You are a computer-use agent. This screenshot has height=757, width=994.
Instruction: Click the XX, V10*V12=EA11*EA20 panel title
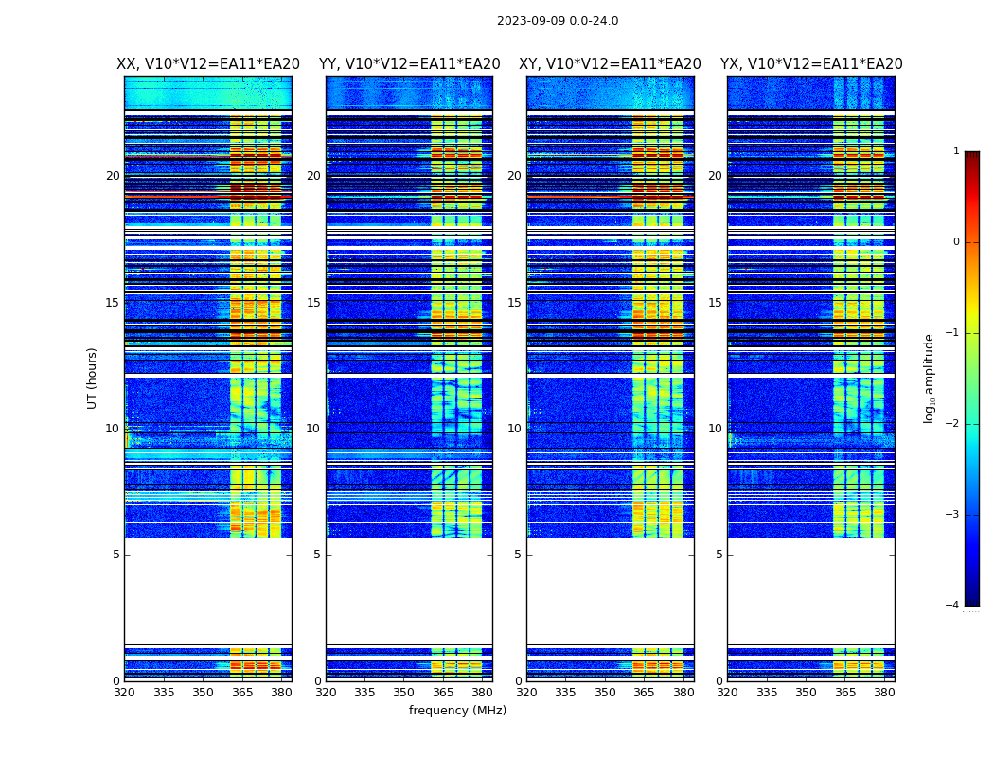point(208,64)
